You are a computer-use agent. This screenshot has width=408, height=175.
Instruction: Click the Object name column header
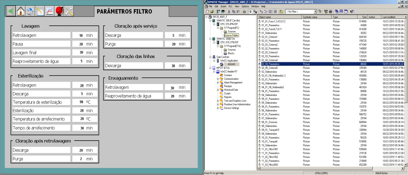point(280,17)
